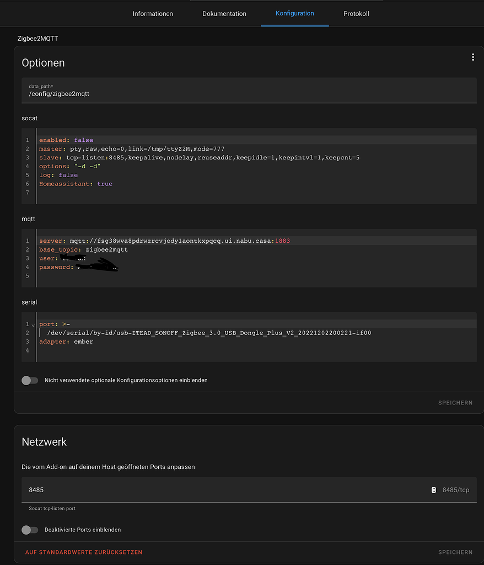Open the Dokumentation tab
Image resolution: width=484 pixels, height=565 pixels.
(224, 14)
